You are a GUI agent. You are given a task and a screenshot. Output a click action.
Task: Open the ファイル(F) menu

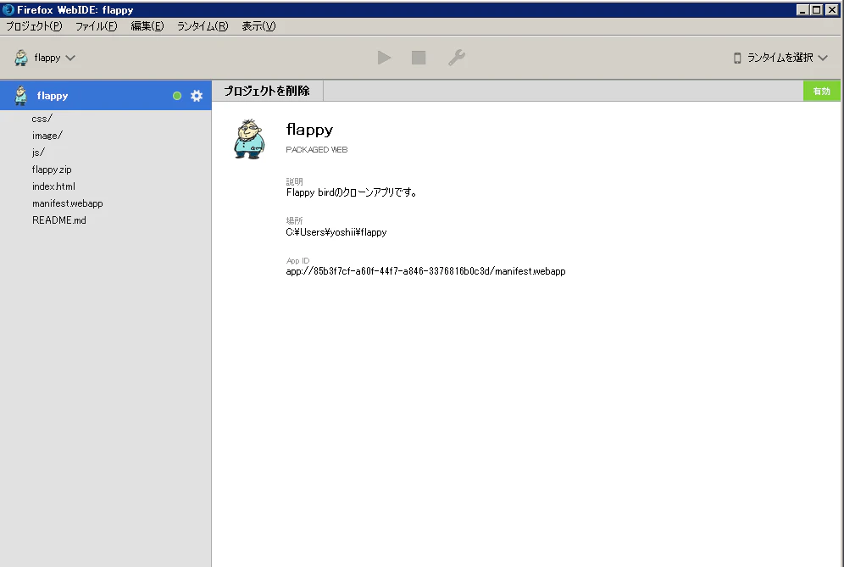click(x=97, y=25)
